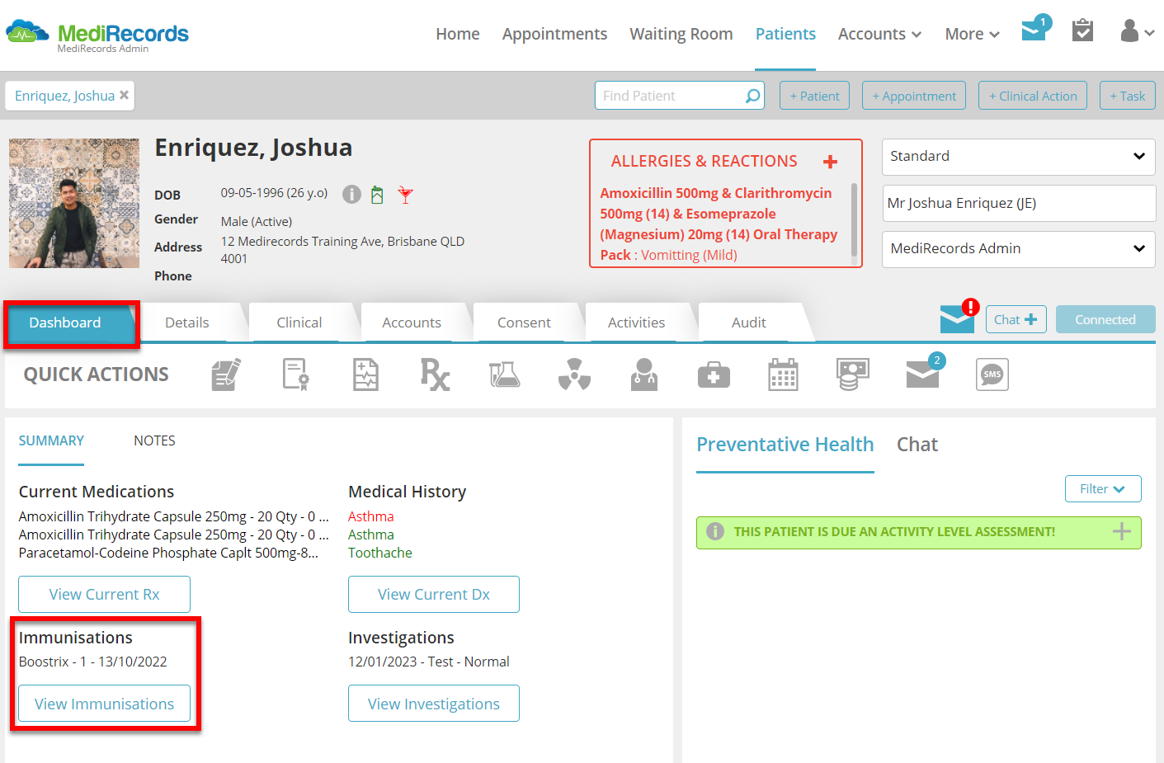The width and height of the screenshot is (1164, 763).
Task: Open Waiting Room in top navigation
Action: 681,34
